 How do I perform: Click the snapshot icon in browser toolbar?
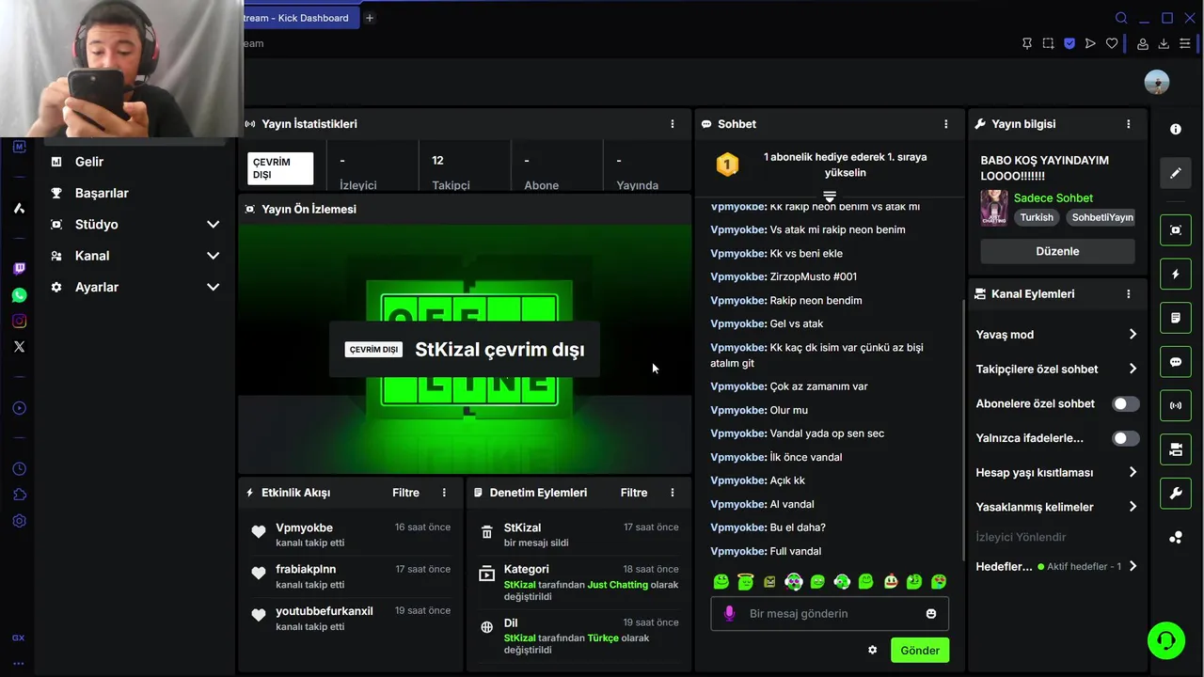[x=1048, y=43]
